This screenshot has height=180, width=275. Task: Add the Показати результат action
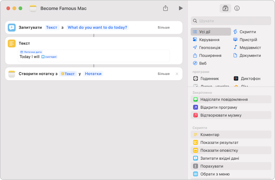point(231,142)
